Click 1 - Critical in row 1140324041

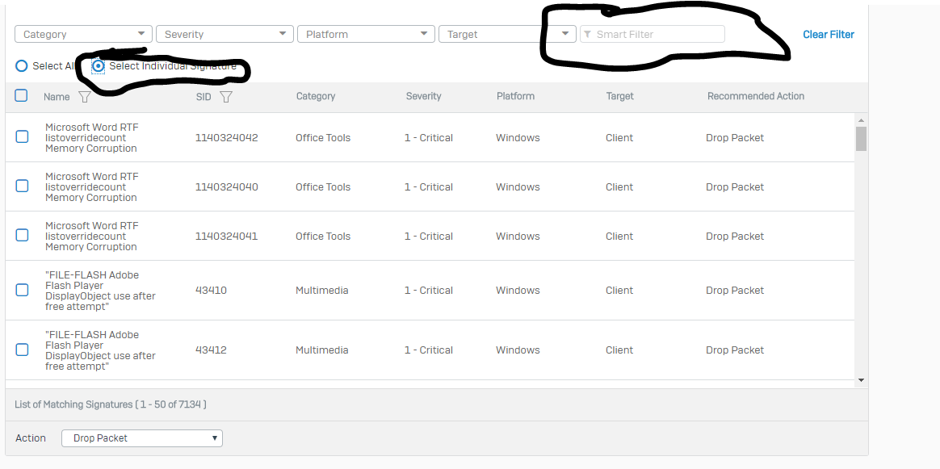(429, 236)
